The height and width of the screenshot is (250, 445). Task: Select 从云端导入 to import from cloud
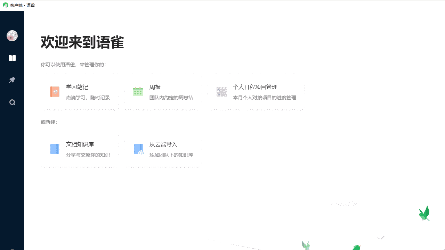tap(163, 149)
